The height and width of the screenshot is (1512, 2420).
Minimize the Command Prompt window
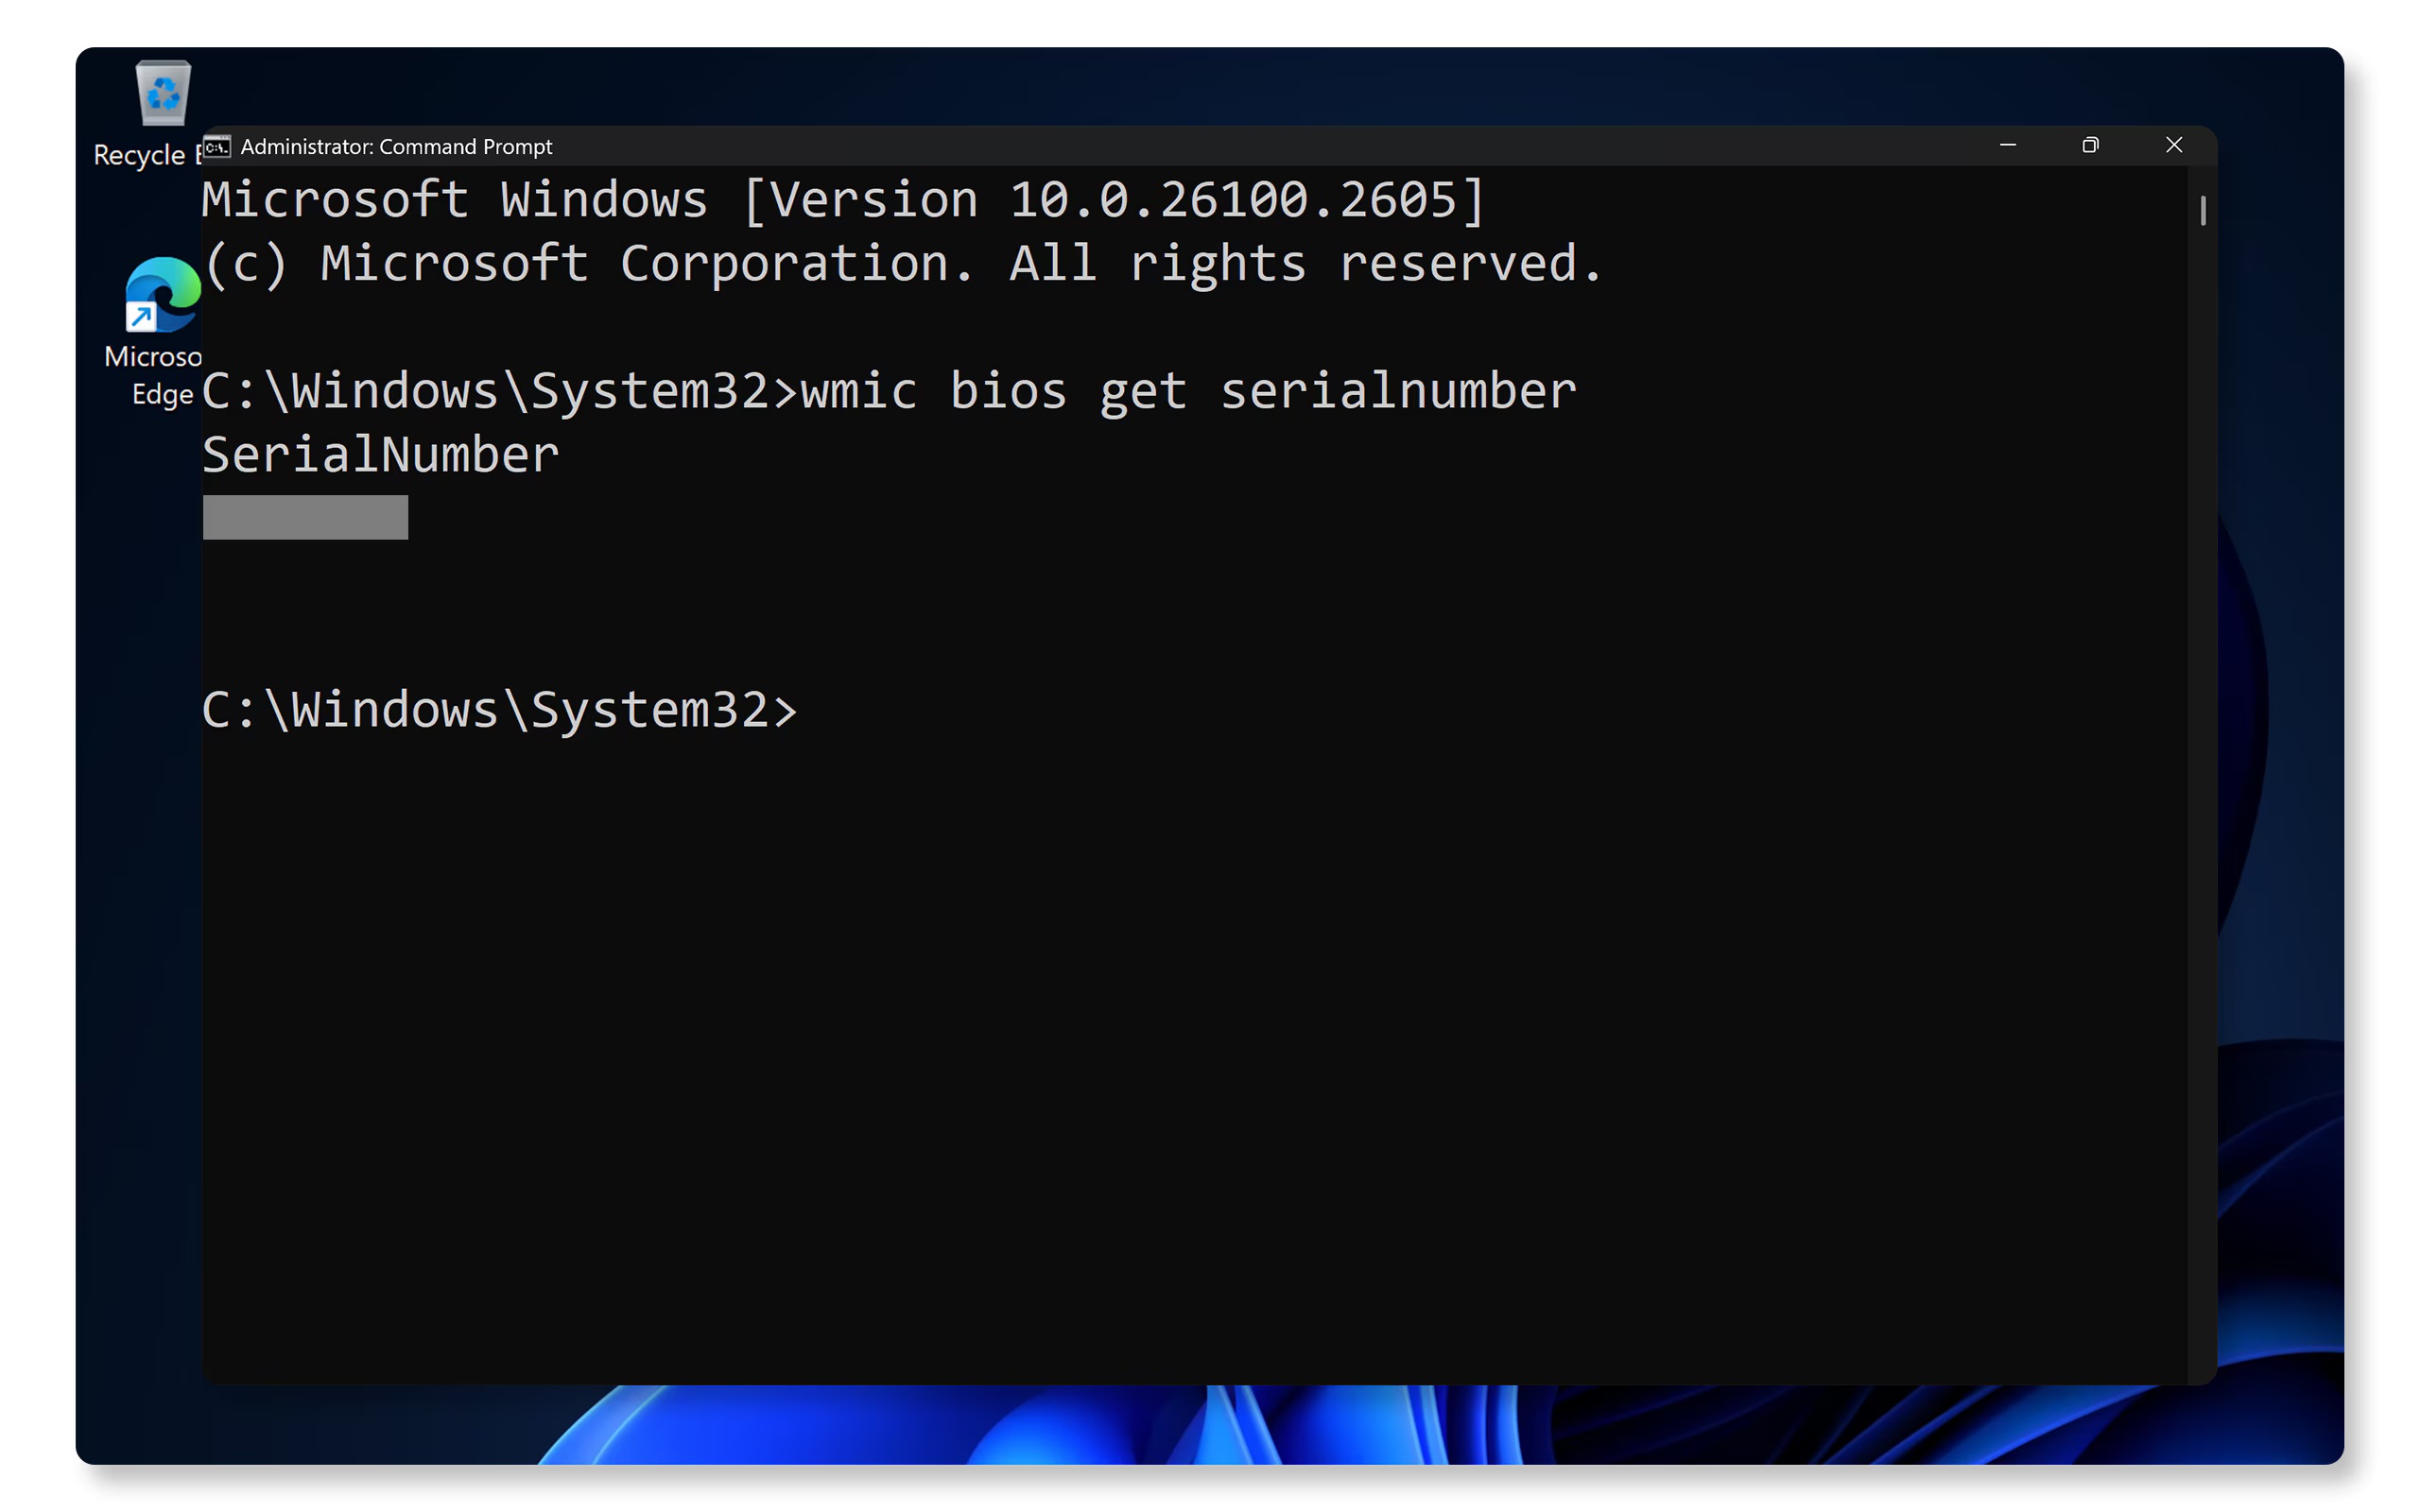2007,146
